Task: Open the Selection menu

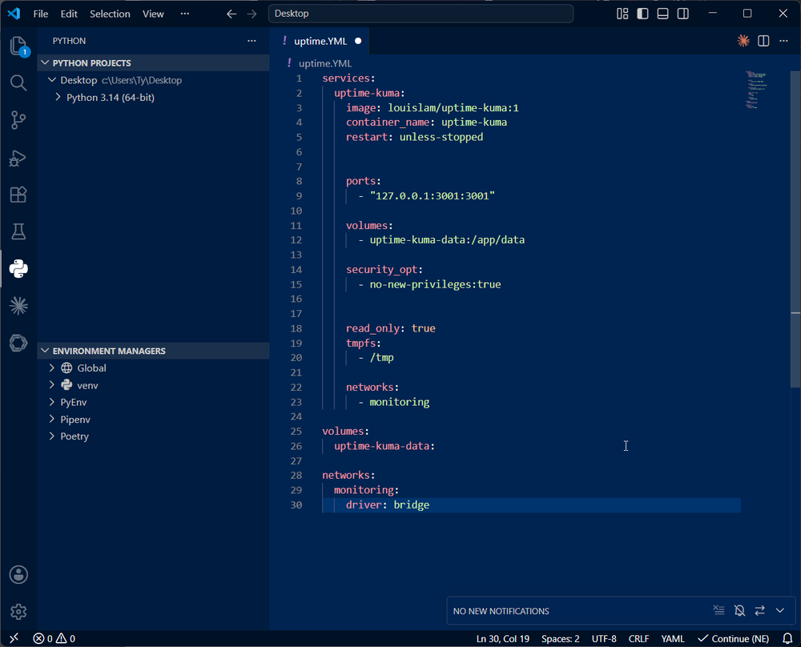Action: [110, 14]
